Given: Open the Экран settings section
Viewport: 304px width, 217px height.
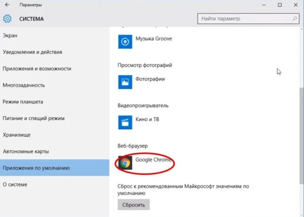Looking at the screenshot, I should 55,36.
